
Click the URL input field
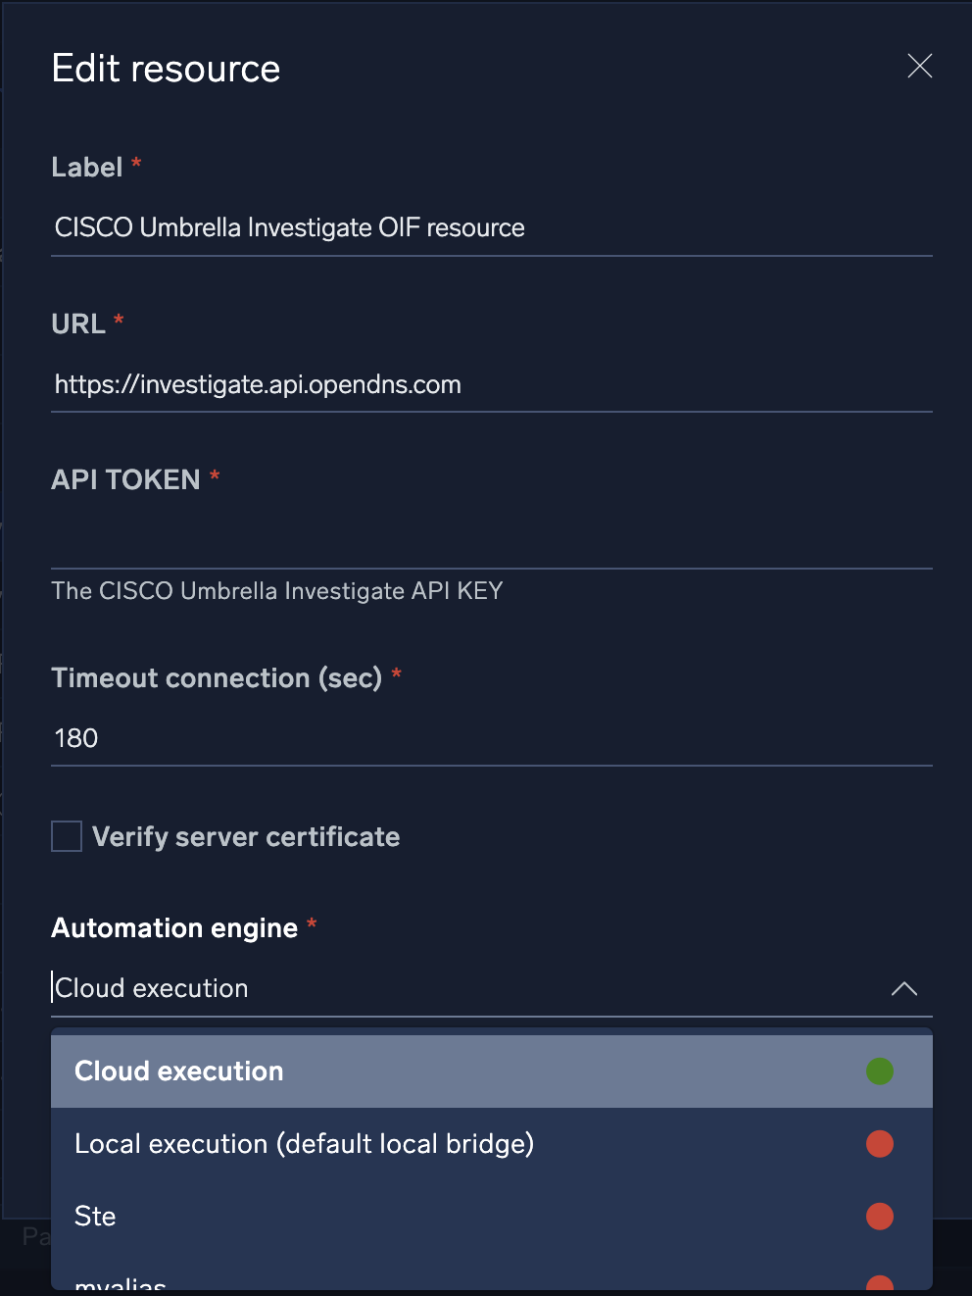click(490, 384)
